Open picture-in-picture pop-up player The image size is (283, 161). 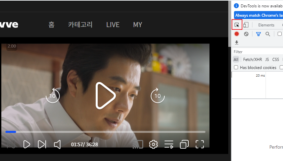(x=184, y=144)
